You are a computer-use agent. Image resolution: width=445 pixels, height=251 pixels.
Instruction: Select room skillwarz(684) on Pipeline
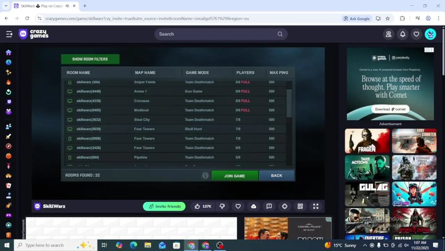pos(176,157)
